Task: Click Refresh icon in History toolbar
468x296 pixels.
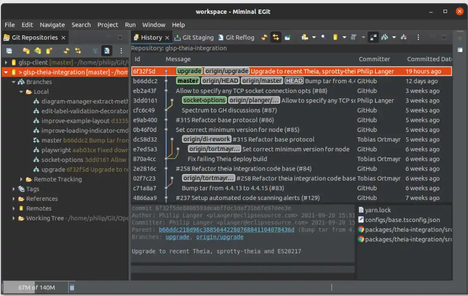Action: tap(265, 37)
